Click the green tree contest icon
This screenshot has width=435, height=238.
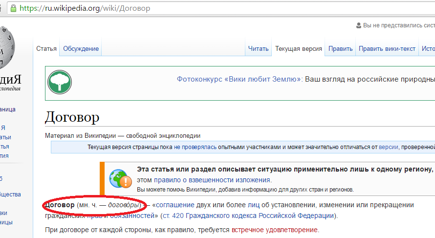(60, 82)
